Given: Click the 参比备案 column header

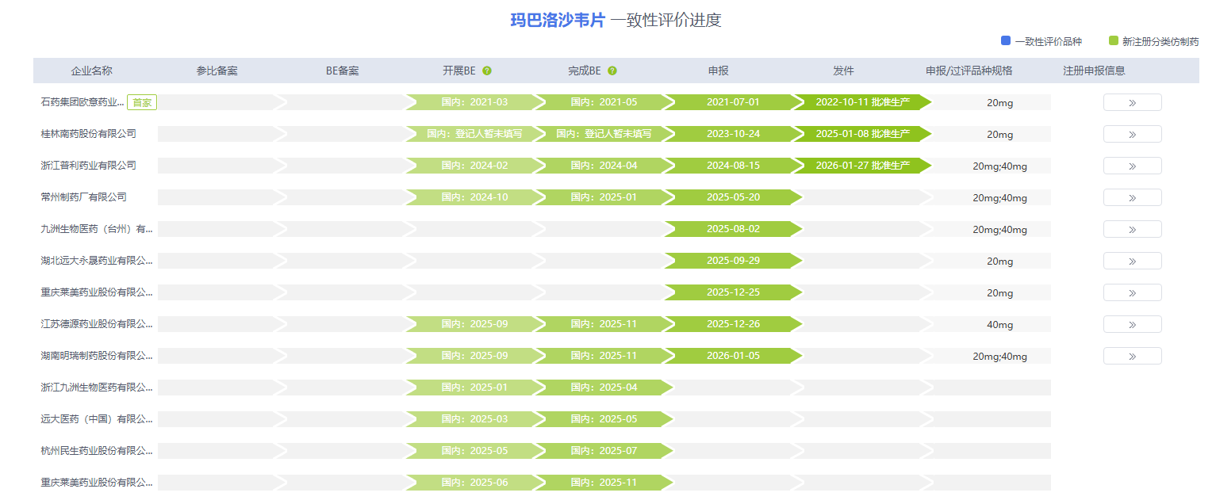Looking at the screenshot, I should point(217,71).
